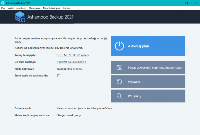Click the 'Ostania kopia:' label
This screenshot has width=200, height=135.
23,108
